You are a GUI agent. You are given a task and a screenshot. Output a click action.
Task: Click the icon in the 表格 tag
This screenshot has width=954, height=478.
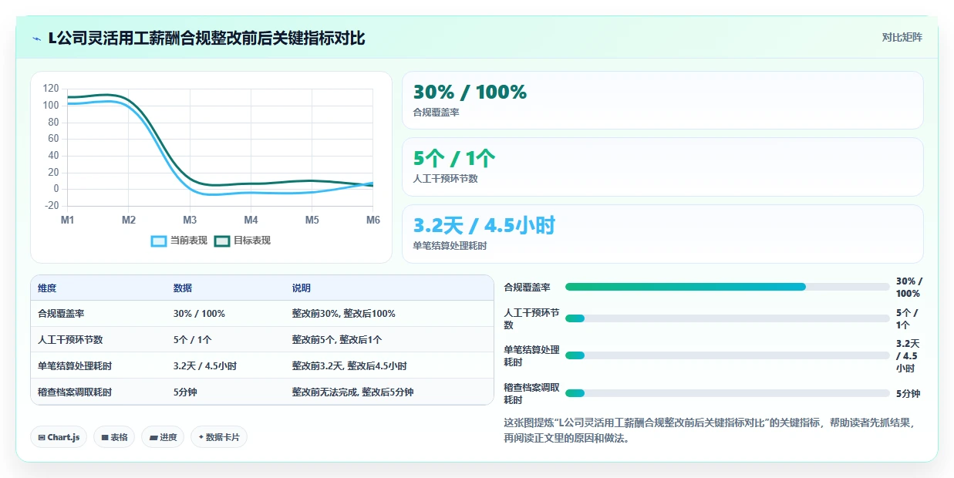pyautogui.click(x=105, y=438)
